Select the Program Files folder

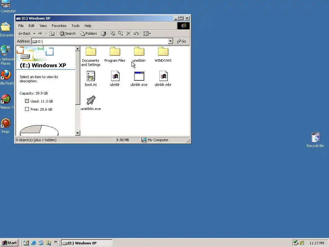(115, 55)
